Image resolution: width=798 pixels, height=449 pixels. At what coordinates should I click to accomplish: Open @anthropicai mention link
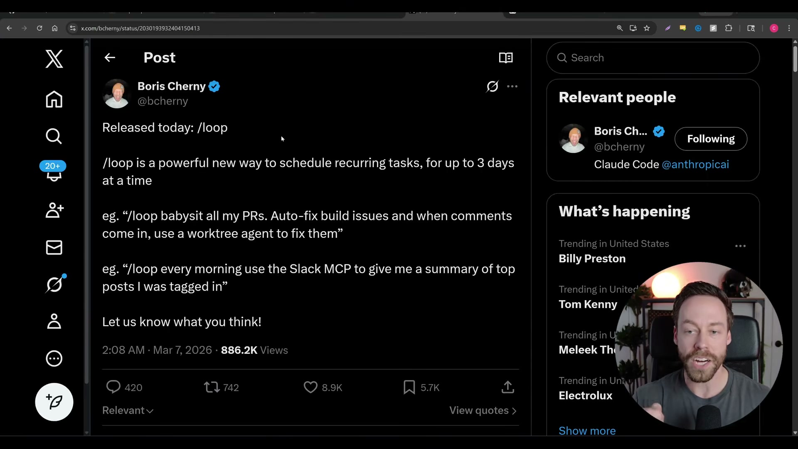click(695, 165)
